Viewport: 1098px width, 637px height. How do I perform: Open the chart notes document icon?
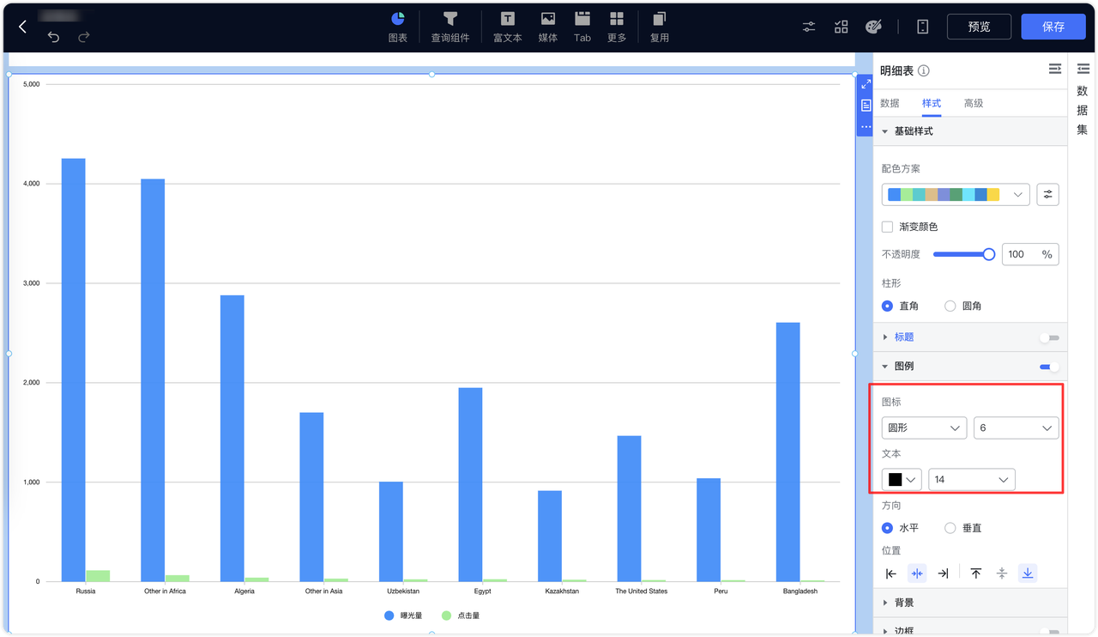pyautogui.click(x=866, y=106)
